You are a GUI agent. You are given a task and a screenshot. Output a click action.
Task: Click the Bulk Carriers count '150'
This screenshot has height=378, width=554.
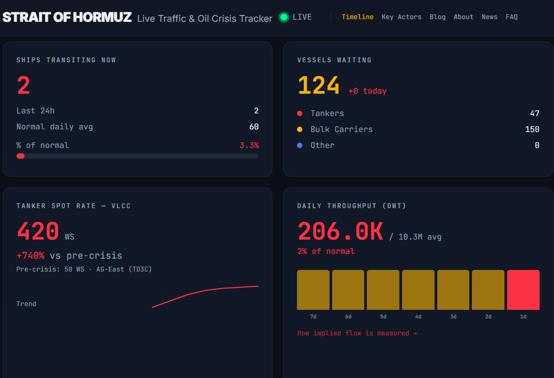pos(532,129)
